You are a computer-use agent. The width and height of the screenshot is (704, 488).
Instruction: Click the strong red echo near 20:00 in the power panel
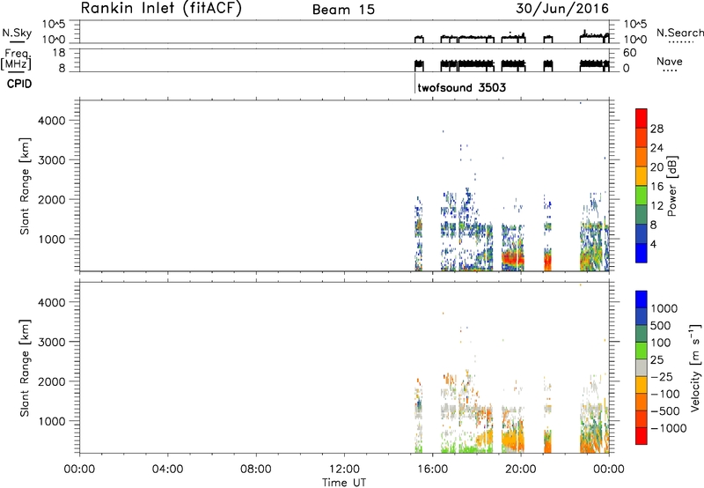tap(512, 259)
